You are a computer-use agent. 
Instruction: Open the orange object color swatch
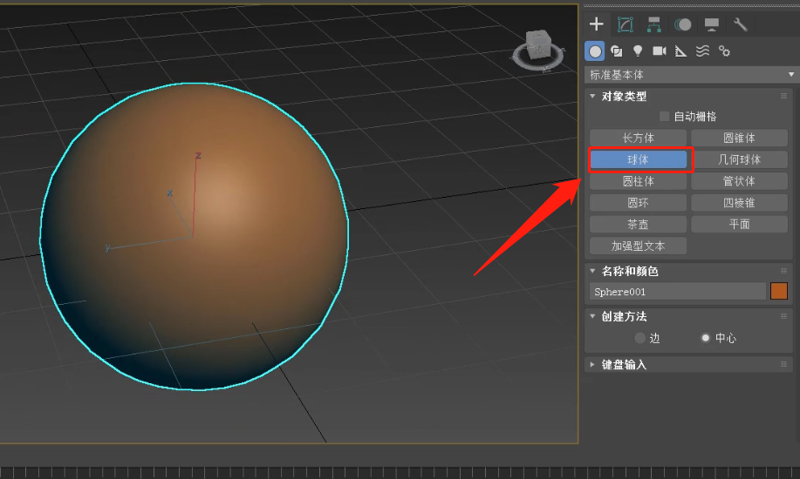coord(778,292)
